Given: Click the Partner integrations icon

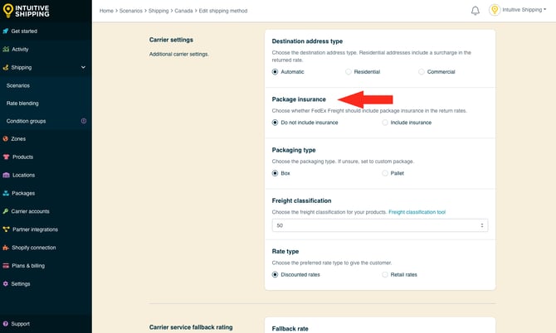Looking at the screenshot, I should pos(6,229).
